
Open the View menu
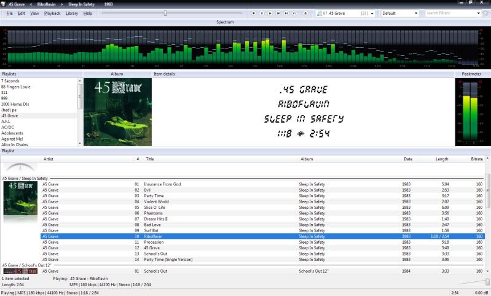click(34, 13)
